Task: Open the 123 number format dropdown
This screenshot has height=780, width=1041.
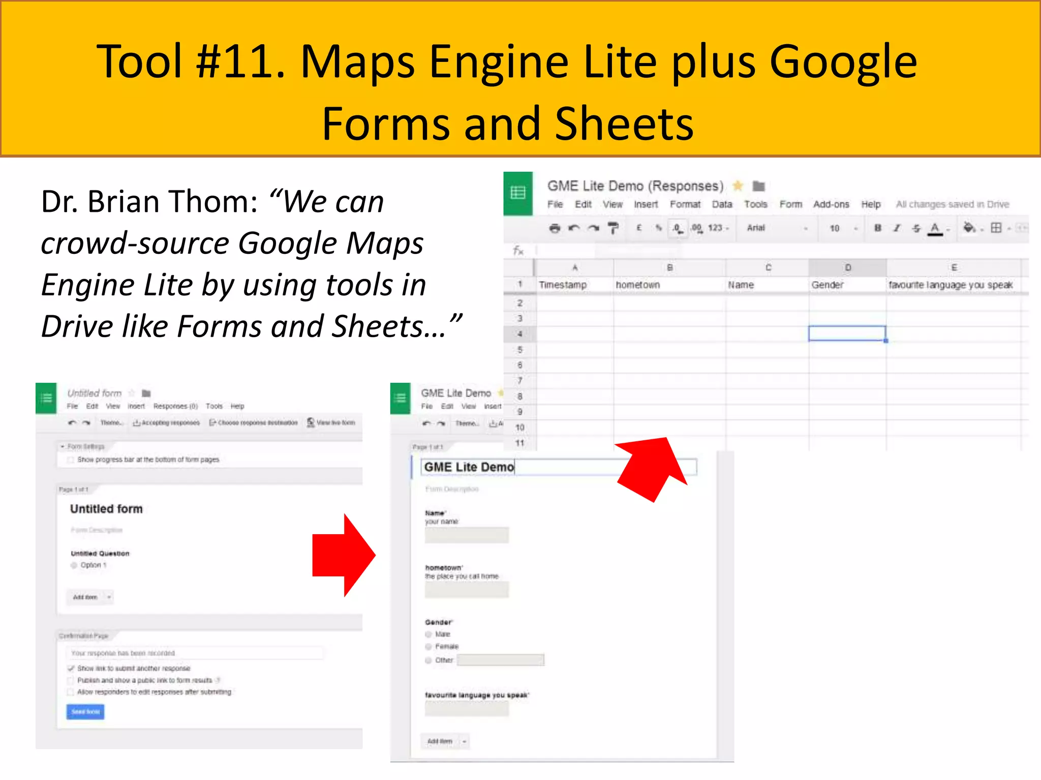Action: tap(718, 228)
